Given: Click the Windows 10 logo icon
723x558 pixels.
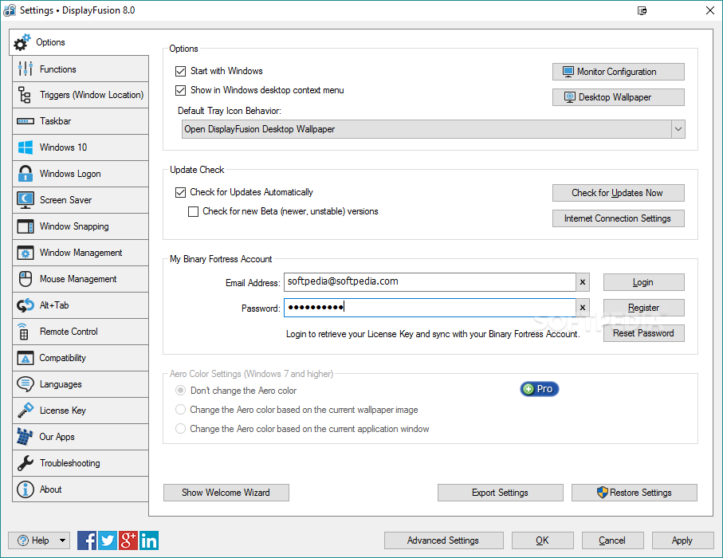Looking at the screenshot, I should [25, 147].
